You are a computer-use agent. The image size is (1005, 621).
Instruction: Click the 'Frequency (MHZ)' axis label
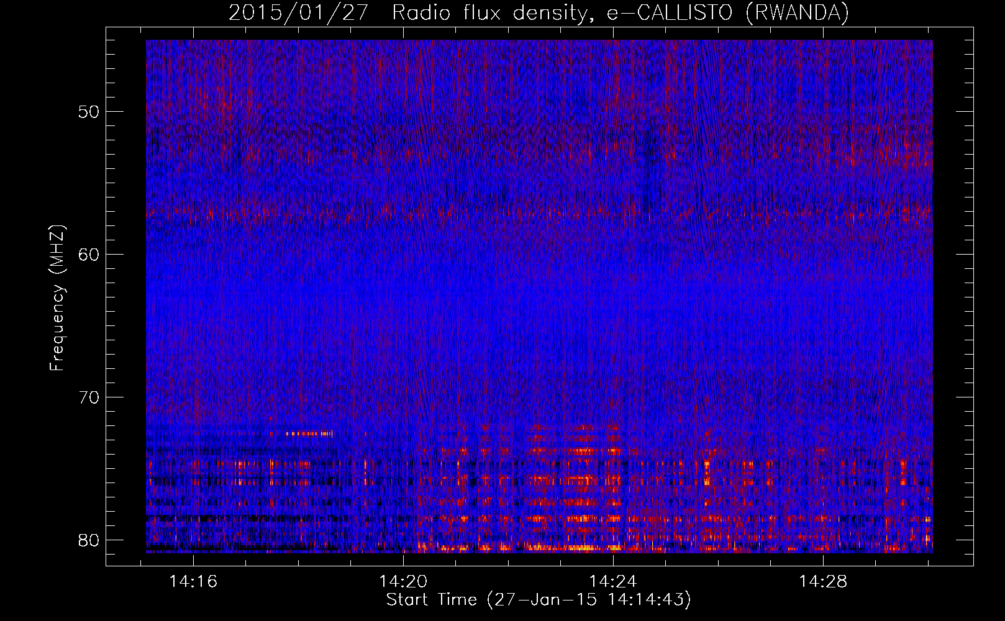coord(57,298)
